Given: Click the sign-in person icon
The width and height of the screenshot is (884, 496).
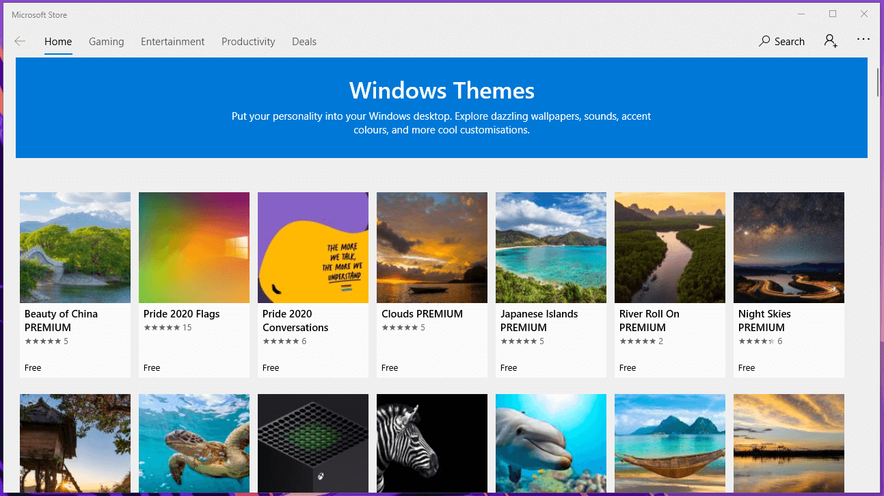Looking at the screenshot, I should (x=831, y=40).
